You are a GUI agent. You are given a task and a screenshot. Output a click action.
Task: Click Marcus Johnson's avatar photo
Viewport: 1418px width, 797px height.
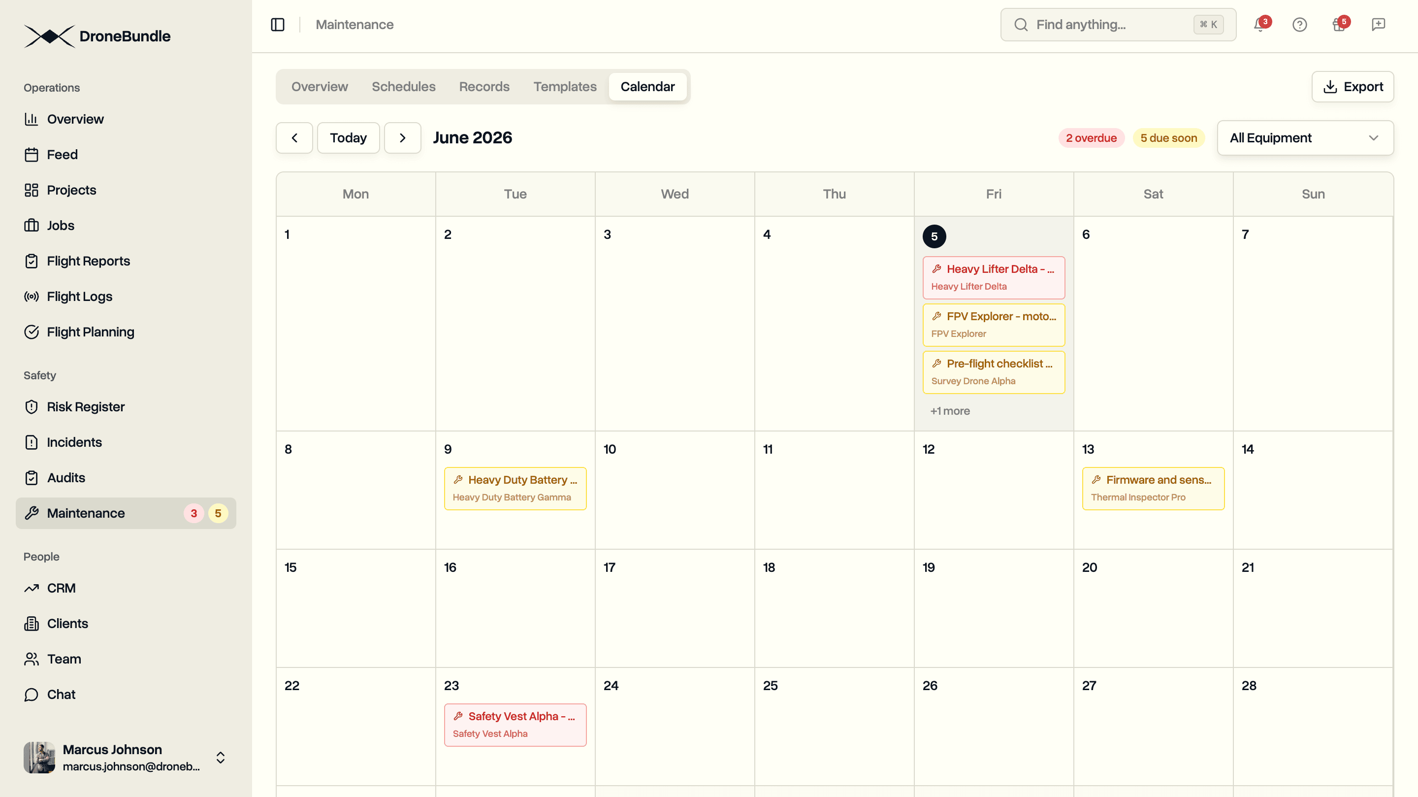(39, 757)
